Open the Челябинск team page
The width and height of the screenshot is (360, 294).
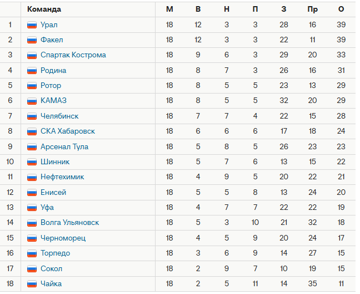click(x=59, y=116)
